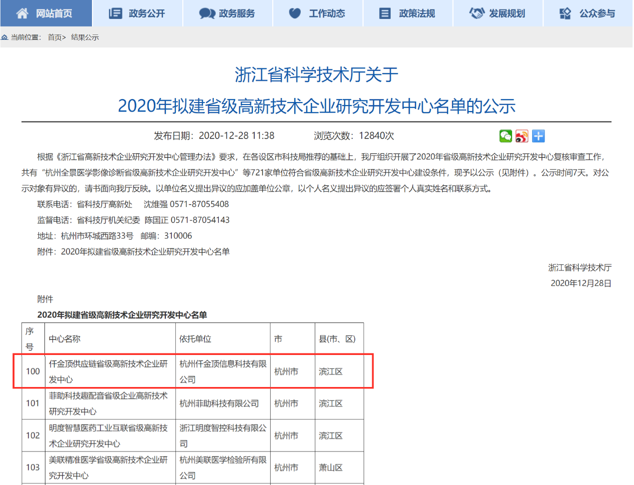The width and height of the screenshot is (634, 485).
Task: Click the supervision phone 0571-87054143
Action: pos(200,220)
